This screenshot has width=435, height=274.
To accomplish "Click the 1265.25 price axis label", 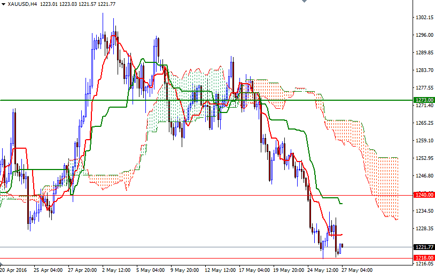I will (x=424, y=123).
